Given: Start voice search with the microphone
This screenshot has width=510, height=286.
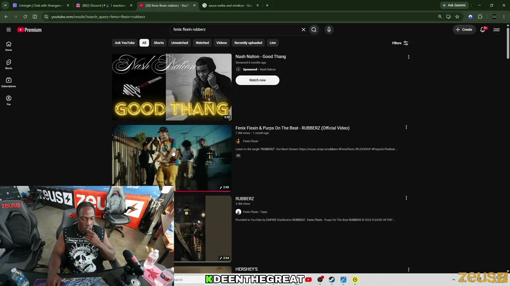Looking at the screenshot, I should click(329, 29).
